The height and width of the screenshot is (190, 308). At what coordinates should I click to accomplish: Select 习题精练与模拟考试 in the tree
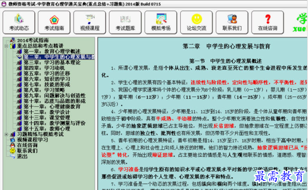click(40, 134)
